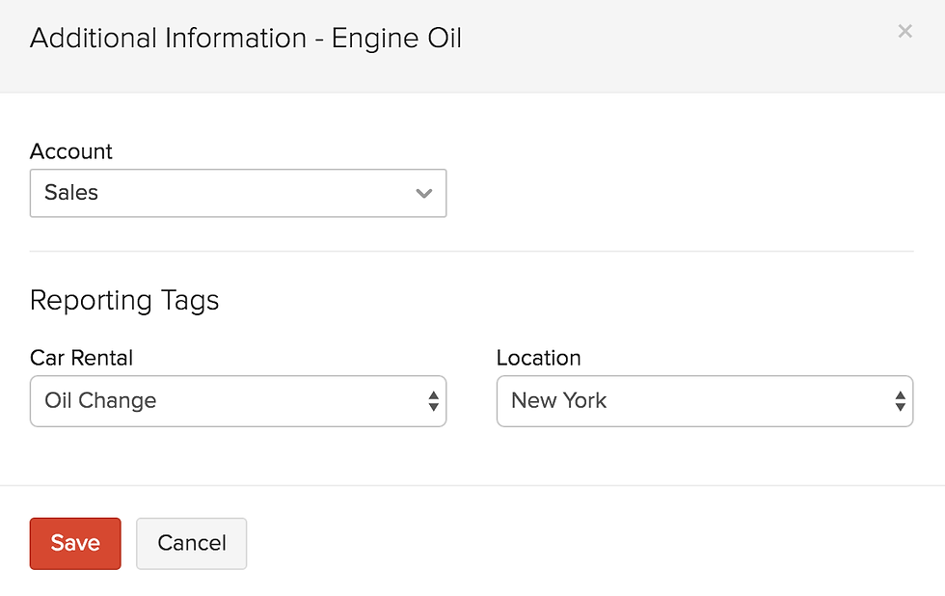The height and width of the screenshot is (596, 945).
Task: Click the up-down arrows in Location field
Action: tap(901, 401)
